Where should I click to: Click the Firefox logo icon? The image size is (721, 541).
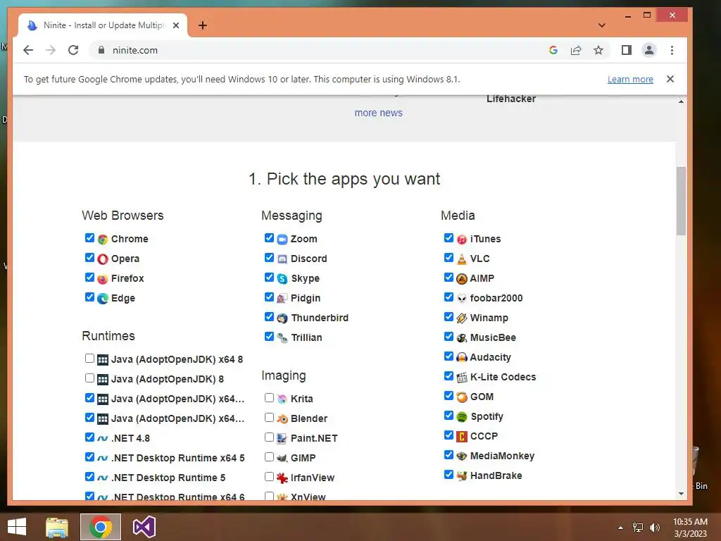pos(103,279)
